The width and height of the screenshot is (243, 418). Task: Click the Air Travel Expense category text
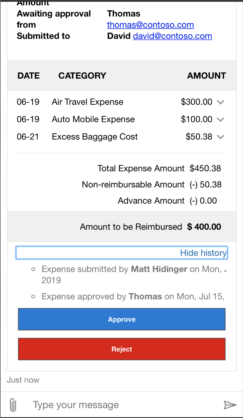(87, 102)
